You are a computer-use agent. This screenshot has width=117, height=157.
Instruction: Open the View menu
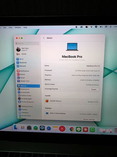11,27
